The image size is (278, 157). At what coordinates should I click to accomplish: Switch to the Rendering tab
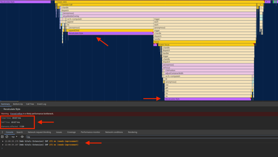point(132,132)
